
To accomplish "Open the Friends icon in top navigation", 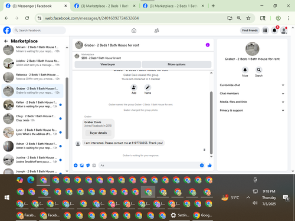I will tap(157, 31).
